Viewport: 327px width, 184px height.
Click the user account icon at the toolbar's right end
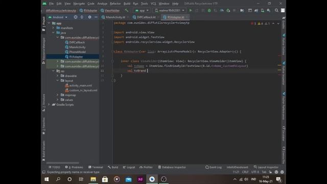point(283,10)
